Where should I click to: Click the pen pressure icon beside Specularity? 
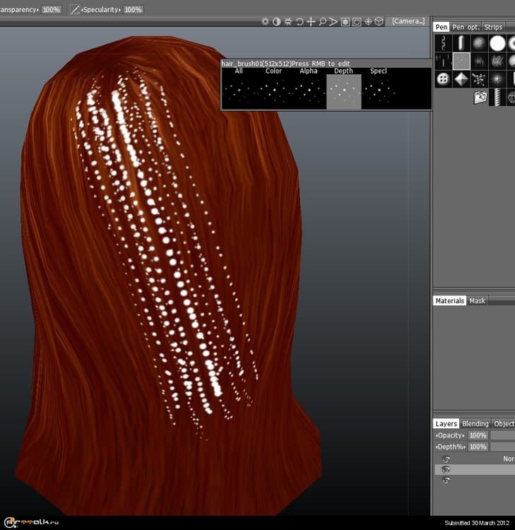(x=75, y=10)
